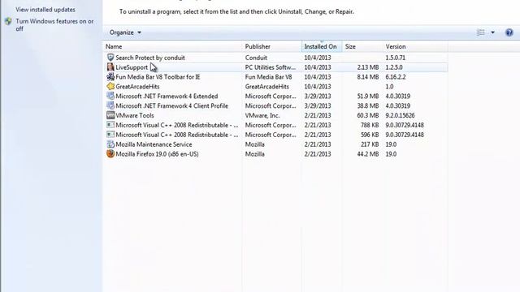Select Microsoft .NET Framework 4 Extended
Screen dimensions: 520x292
(167, 96)
